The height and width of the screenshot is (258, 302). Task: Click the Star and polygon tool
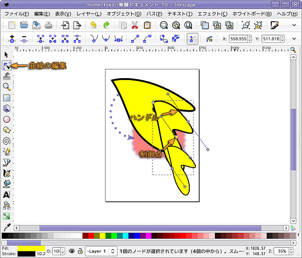[x=7, y=129]
